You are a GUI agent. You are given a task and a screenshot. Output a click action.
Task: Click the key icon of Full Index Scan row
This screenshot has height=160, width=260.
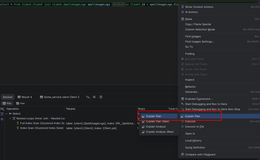click(18, 123)
